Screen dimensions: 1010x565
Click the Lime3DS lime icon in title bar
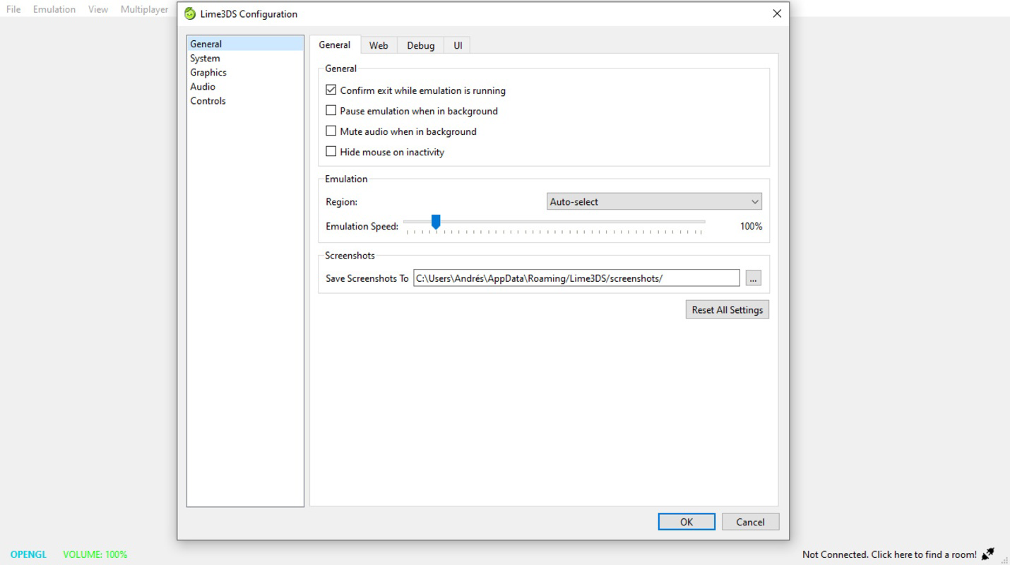tap(190, 13)
